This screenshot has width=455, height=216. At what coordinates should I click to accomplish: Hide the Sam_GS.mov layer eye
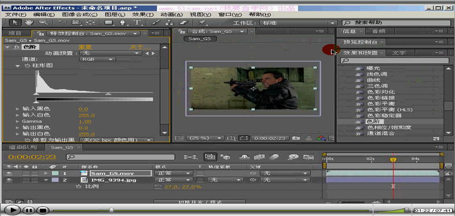(x=10, y=173)
